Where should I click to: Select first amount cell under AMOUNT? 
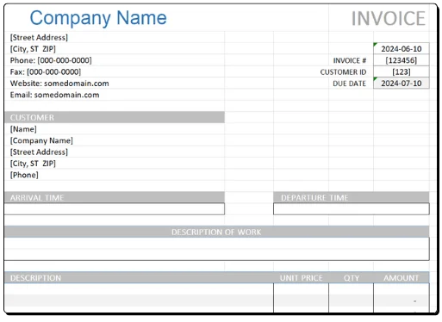coord(402,289)
